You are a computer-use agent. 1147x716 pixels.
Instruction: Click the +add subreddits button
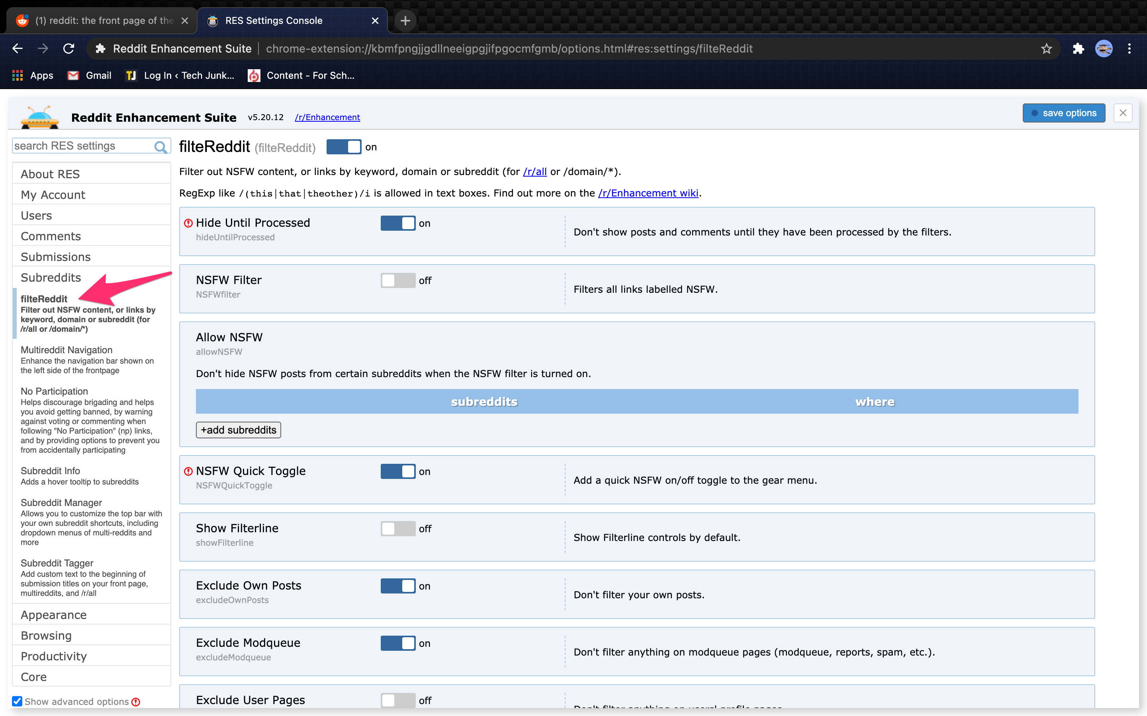239,430
